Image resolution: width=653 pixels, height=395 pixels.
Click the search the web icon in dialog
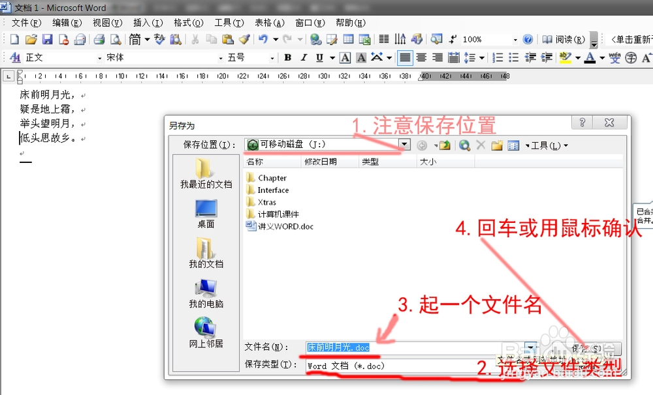464,145
